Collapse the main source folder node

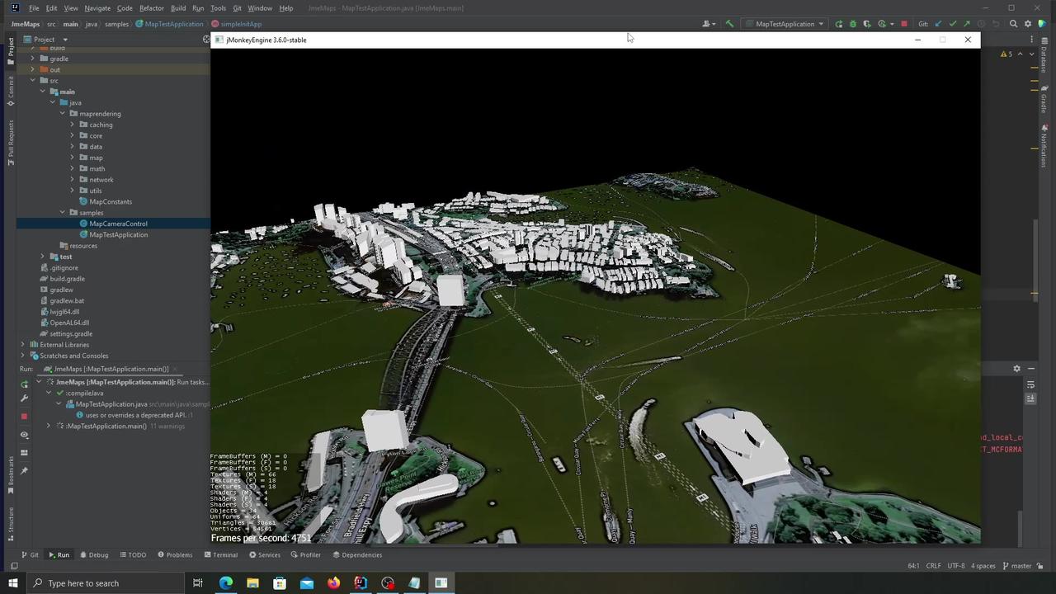click(x=43, y=91)
